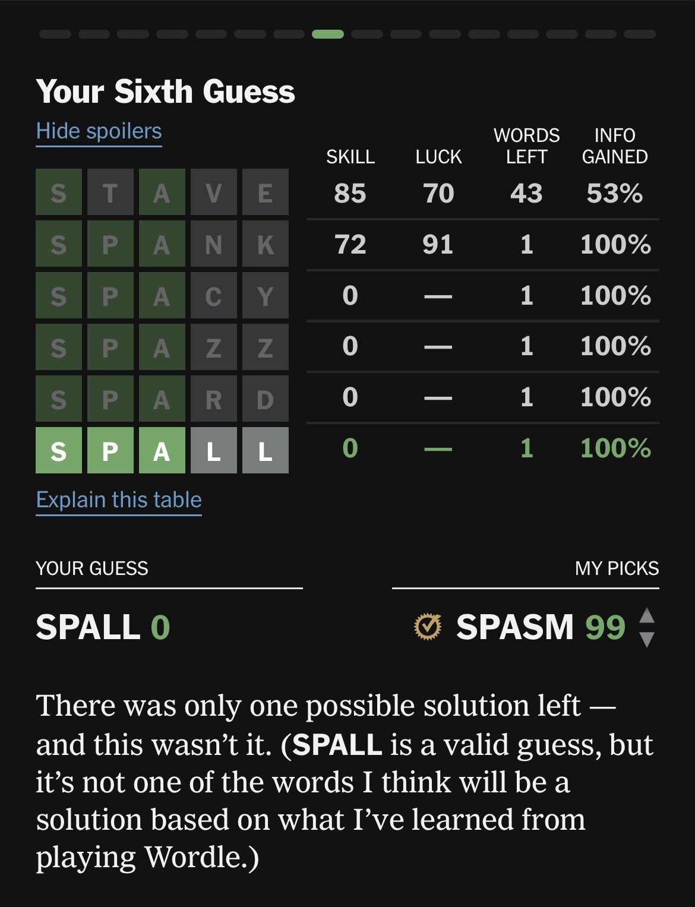Click the R tile in the SPARD row
This screenshot has width=695, height=907.
tap(214, 399)
